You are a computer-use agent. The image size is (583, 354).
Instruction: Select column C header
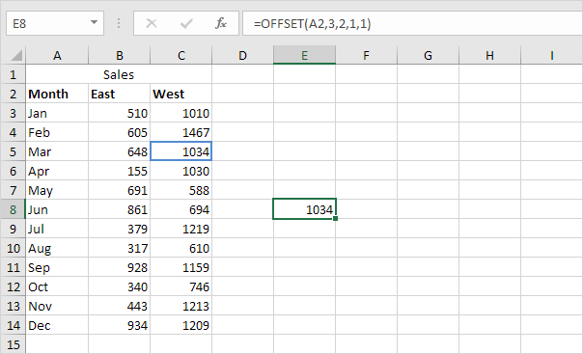(x=181, y=55)
